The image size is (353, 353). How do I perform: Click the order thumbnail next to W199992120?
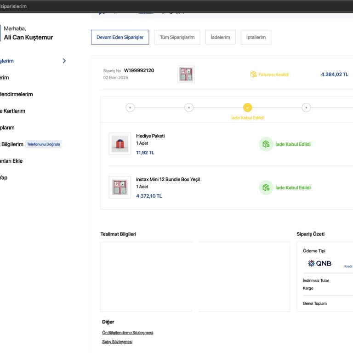coord(186,74)
